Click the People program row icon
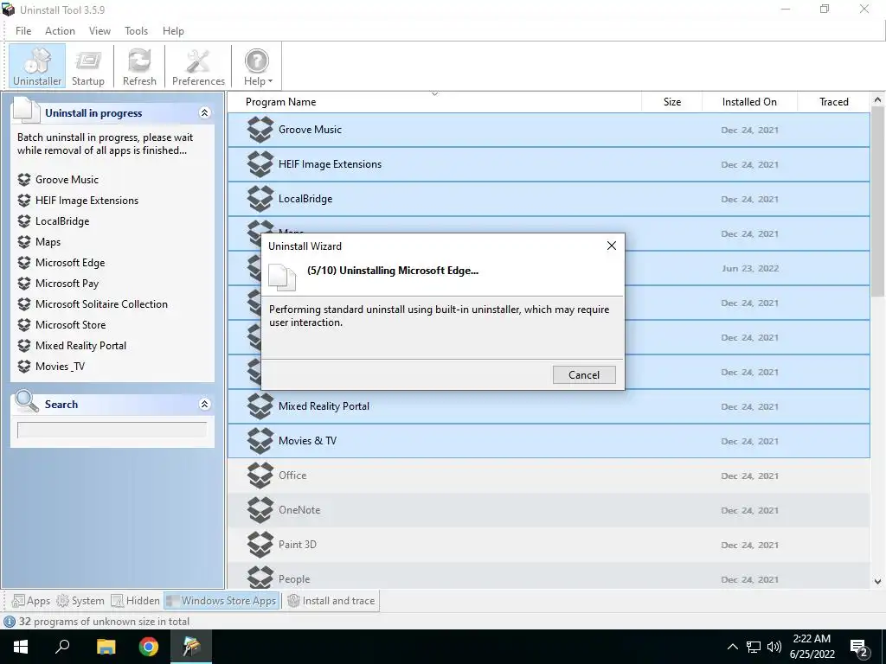The image size is (886, 664). point(260,577)
